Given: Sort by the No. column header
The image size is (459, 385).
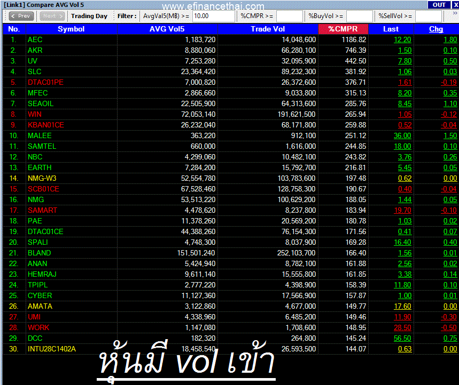Looking at the screenshot, I should (x=14, y=29).
